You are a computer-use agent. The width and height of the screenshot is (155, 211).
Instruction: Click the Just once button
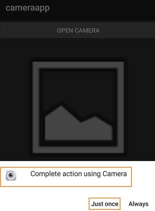pos(104,204)
